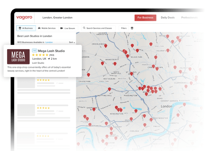Click the map pin left of Westminster label

tap(151, 120)
